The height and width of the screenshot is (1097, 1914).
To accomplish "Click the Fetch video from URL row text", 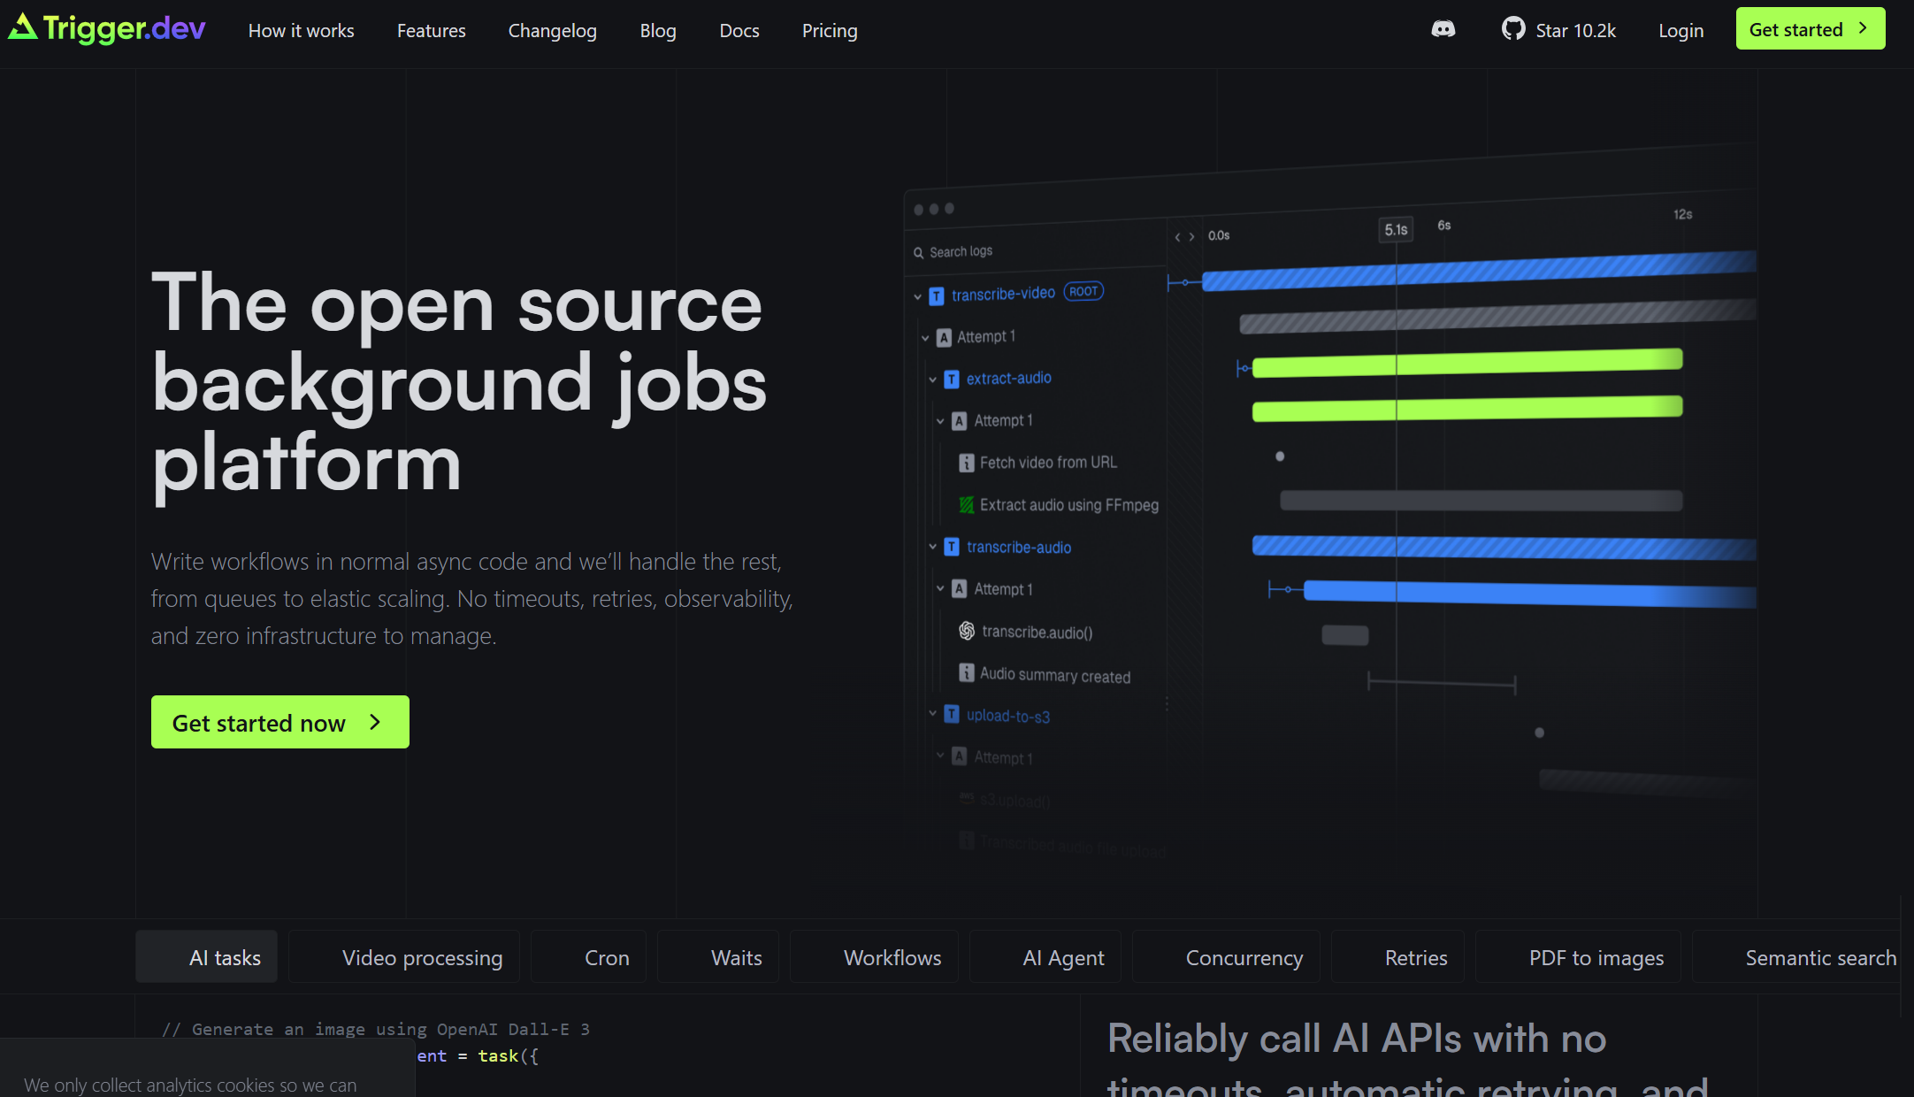I will click(x=1048, y=463).
